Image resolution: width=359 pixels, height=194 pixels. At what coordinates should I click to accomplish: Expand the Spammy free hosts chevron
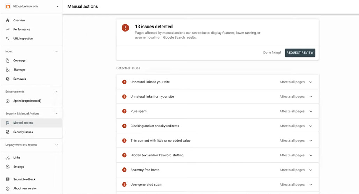311,170
